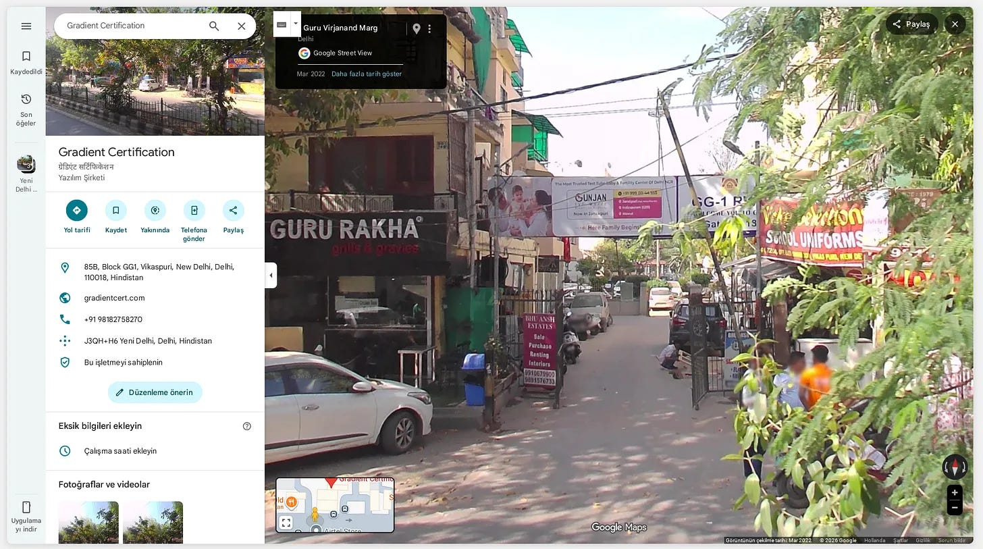Open the first photo thumbnail under Fotoğraflar

88,523
